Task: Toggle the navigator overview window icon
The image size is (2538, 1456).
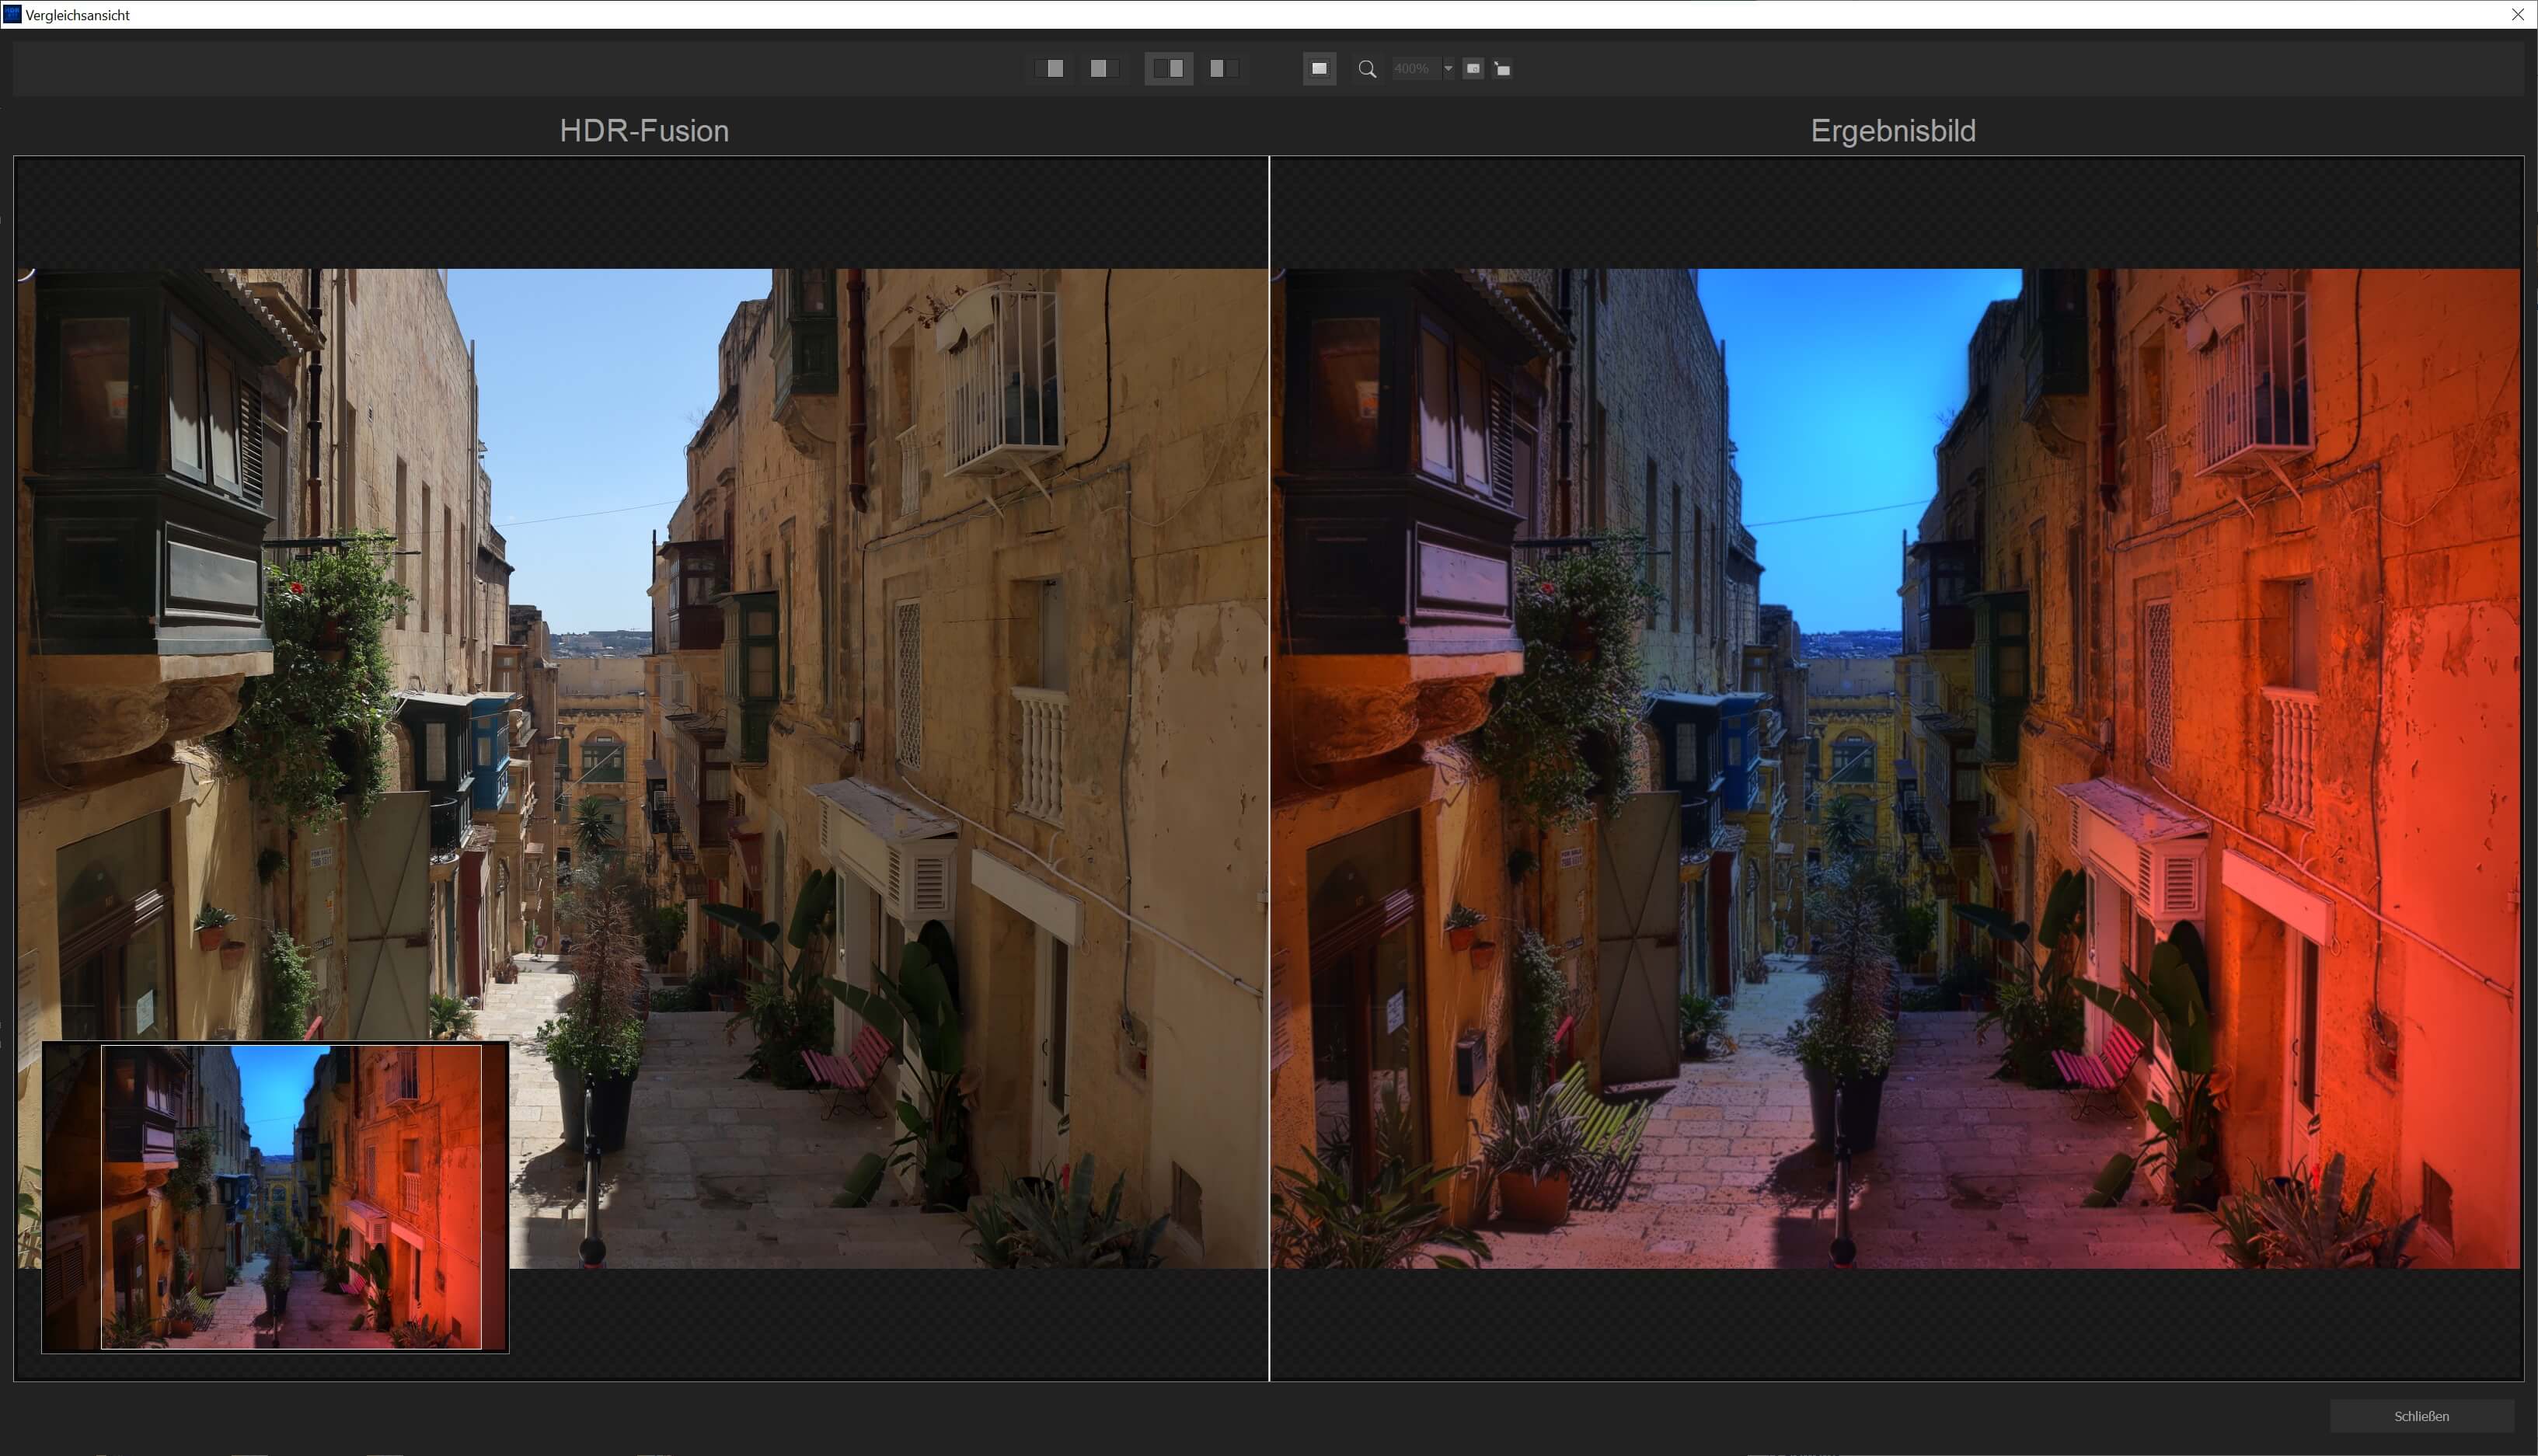Action: click(x=1473, y=69)
